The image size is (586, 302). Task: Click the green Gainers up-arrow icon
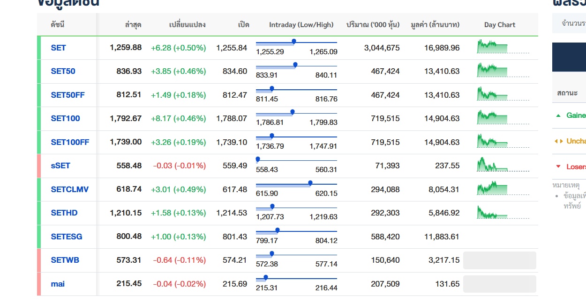pyautogui.click(x=558, y=115)
